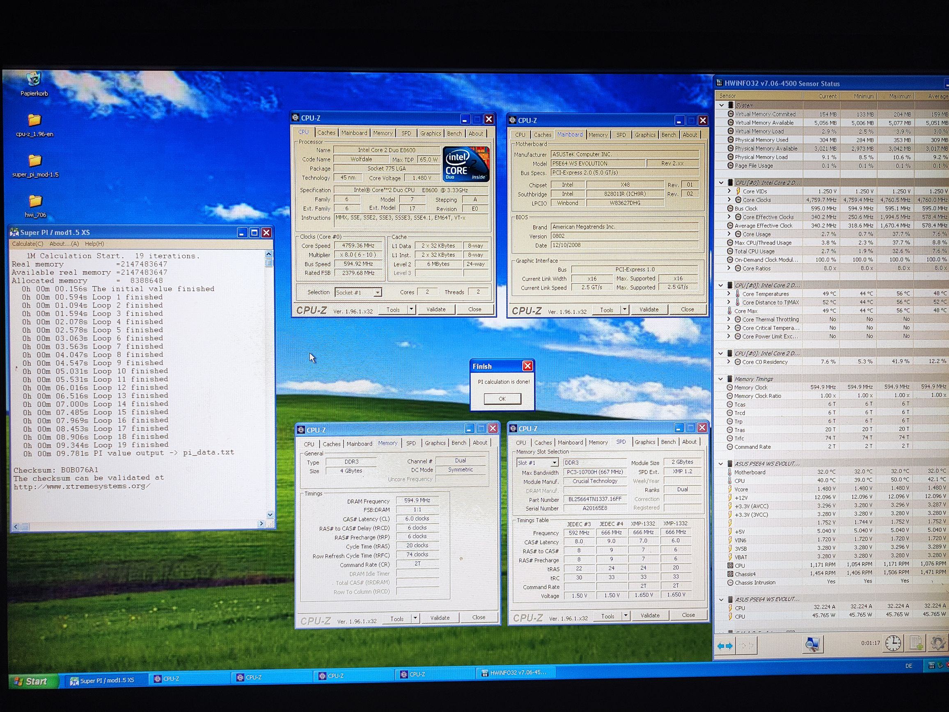949x712 pixels.
Task: Close the Finish dialog with X
Action: click(x=528, y=366)
